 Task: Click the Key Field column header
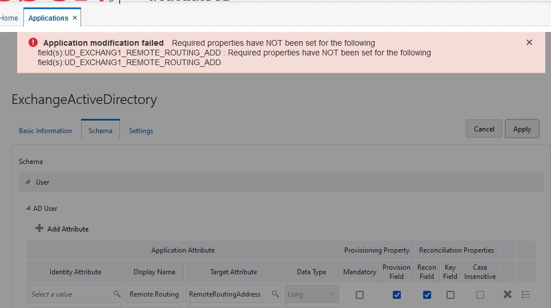450,272
